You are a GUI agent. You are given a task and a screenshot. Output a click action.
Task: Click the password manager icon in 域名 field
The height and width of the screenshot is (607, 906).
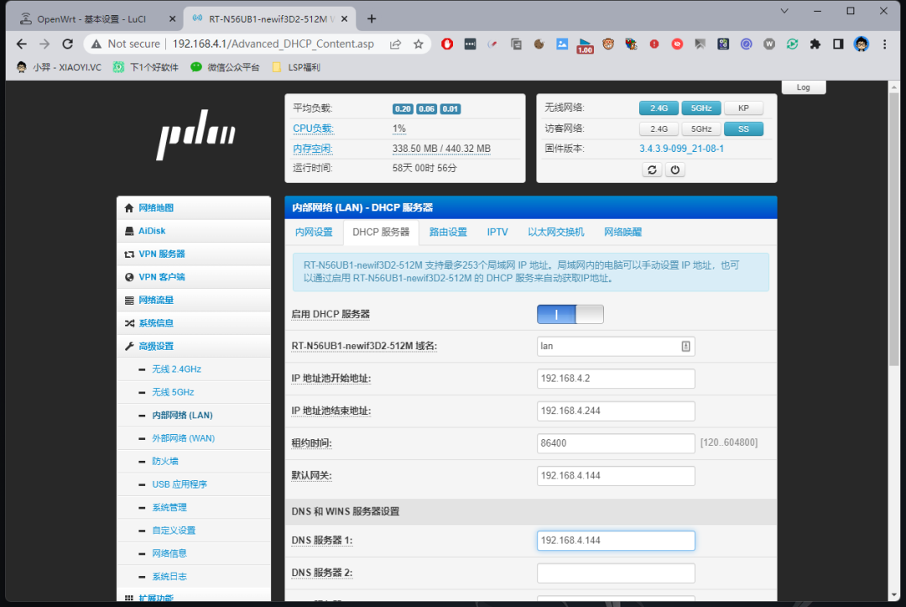tap(686, 346)
